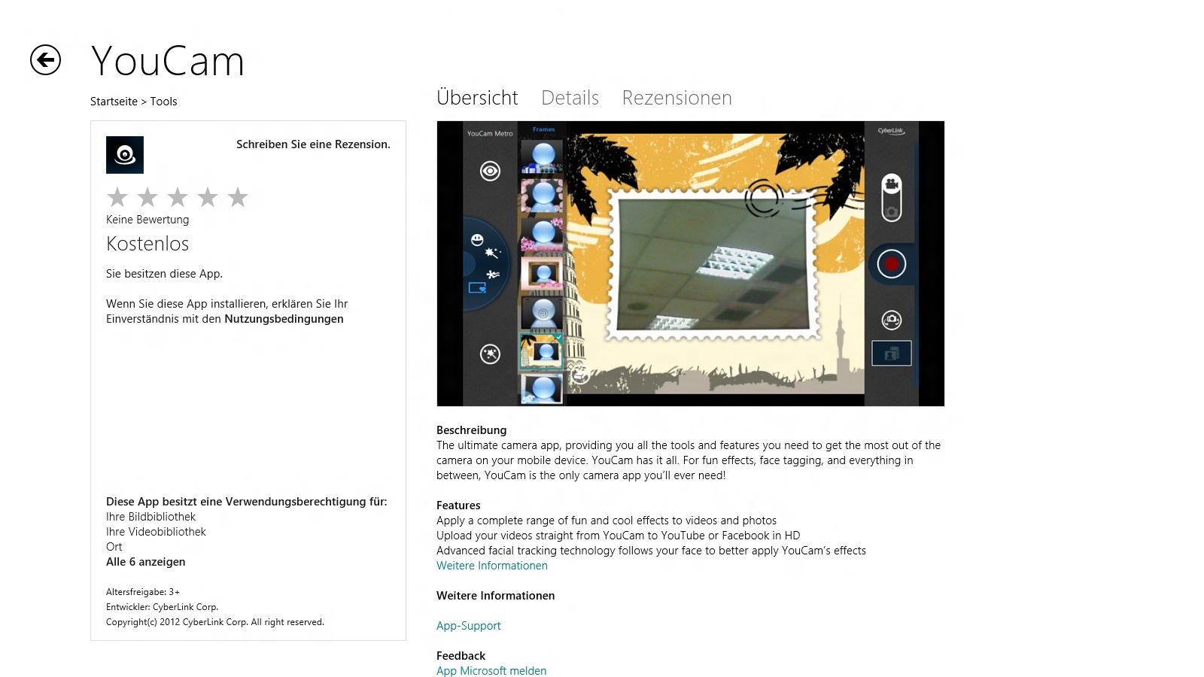
Task: Open the Übersicht tab
Action: [x=477, y=98]
